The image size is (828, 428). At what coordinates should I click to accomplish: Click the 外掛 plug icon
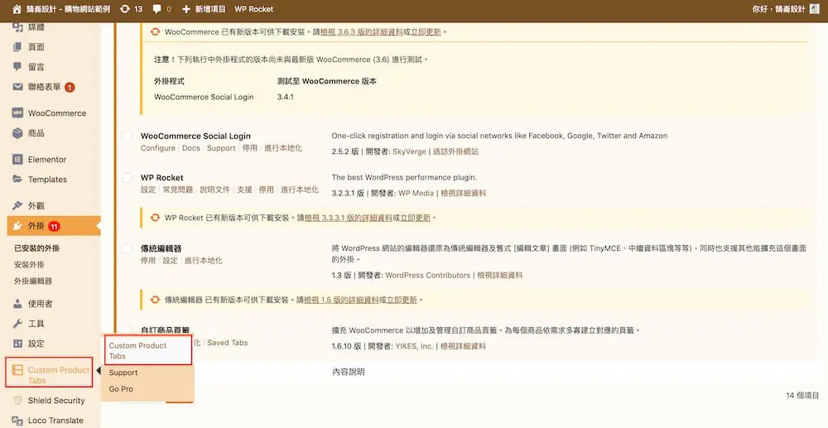pyautogui.click(x=17, y=226)
